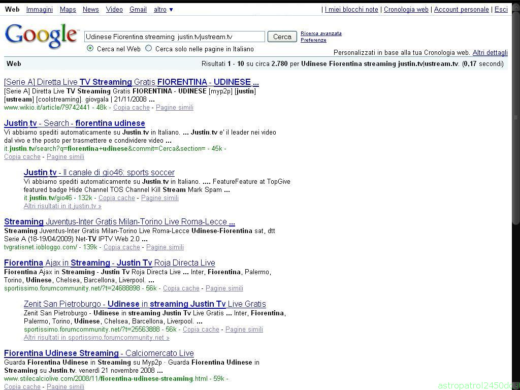Viewport: 520px width, 390px height.
Task: Click the page's vertical scrollbar thumb
Action: [x=516, y=118]
